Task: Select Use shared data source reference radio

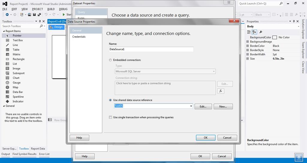Action: coord(110,100)
